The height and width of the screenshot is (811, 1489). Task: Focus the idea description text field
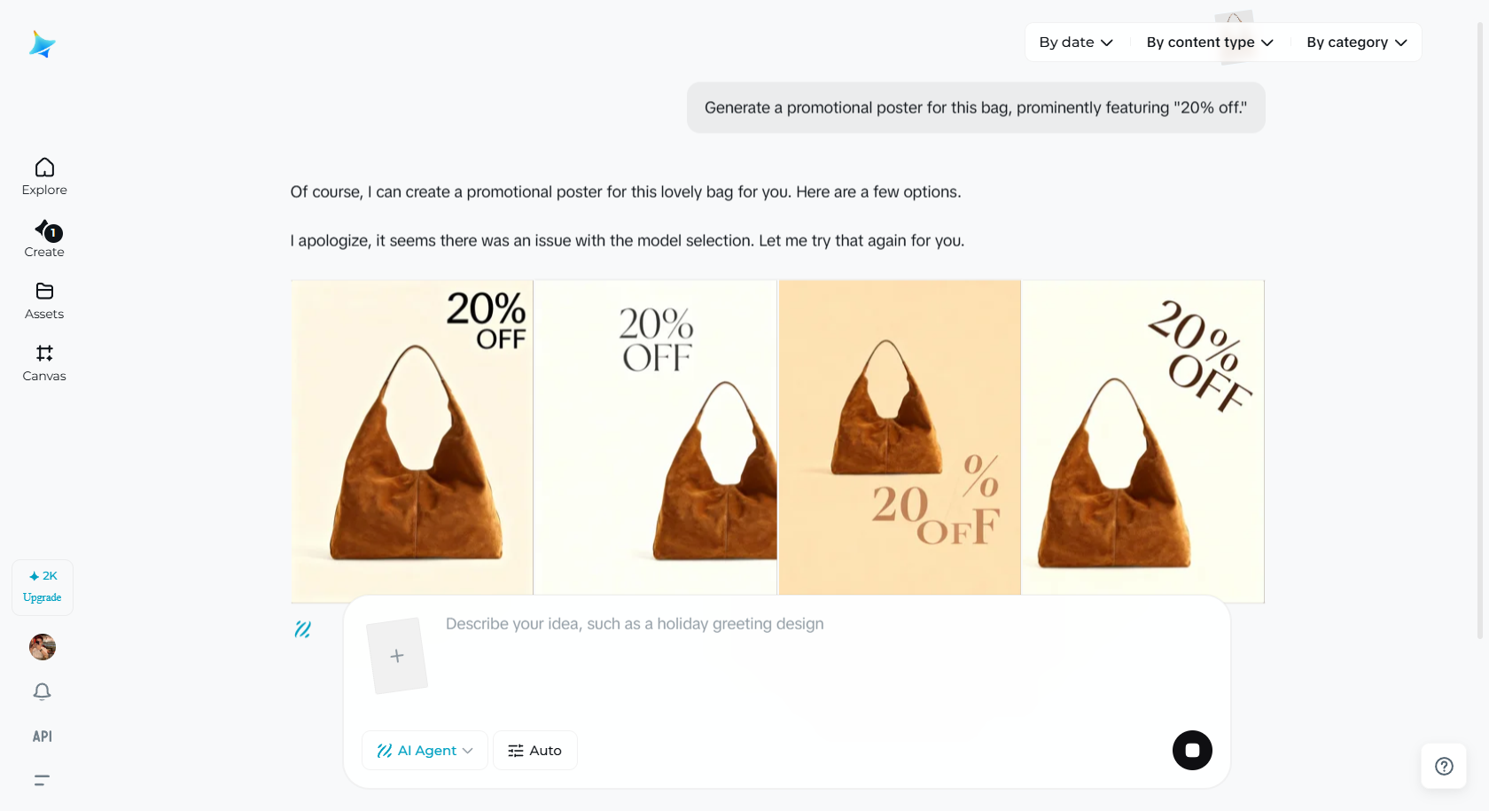798,656
